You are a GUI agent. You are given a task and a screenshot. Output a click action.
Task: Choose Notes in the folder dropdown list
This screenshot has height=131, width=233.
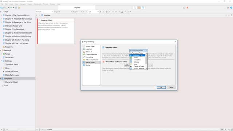click(138, 57)
